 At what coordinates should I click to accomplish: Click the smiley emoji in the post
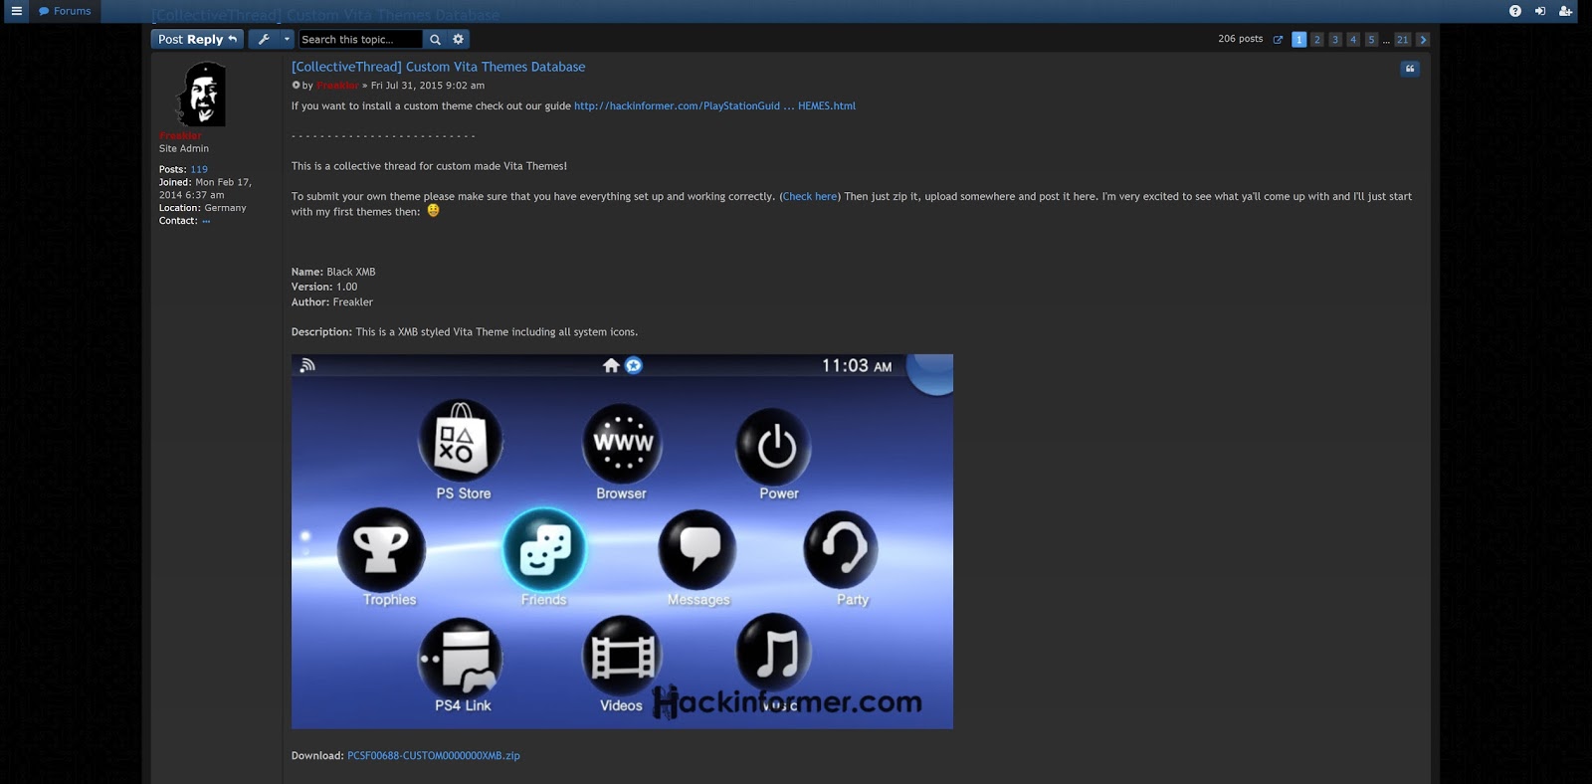(x=433, y=210)
